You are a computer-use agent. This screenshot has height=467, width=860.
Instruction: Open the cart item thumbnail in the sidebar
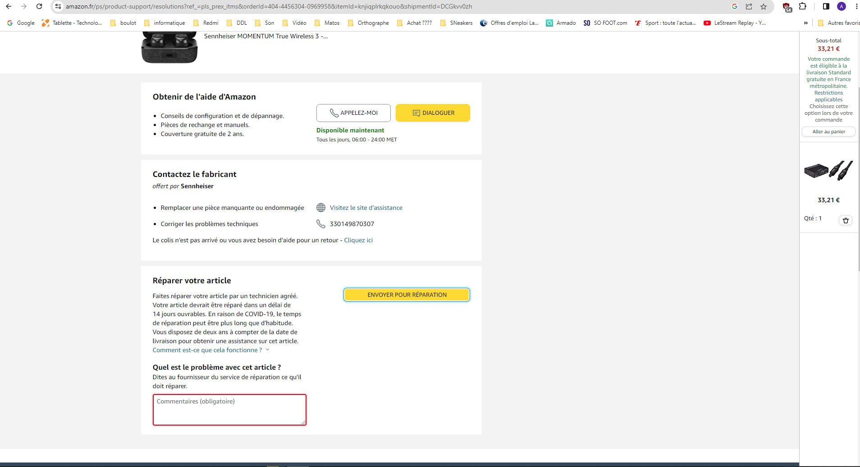tap(828, 171)
